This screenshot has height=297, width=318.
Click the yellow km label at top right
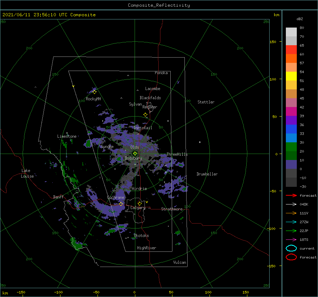277,15
